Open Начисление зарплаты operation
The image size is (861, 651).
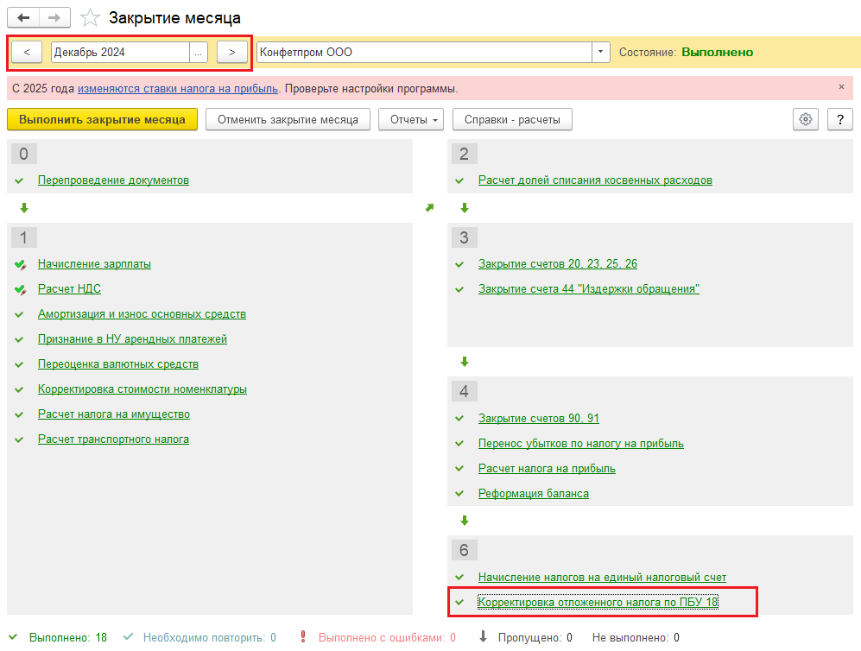pyautogui.click(x=94, y=263)
